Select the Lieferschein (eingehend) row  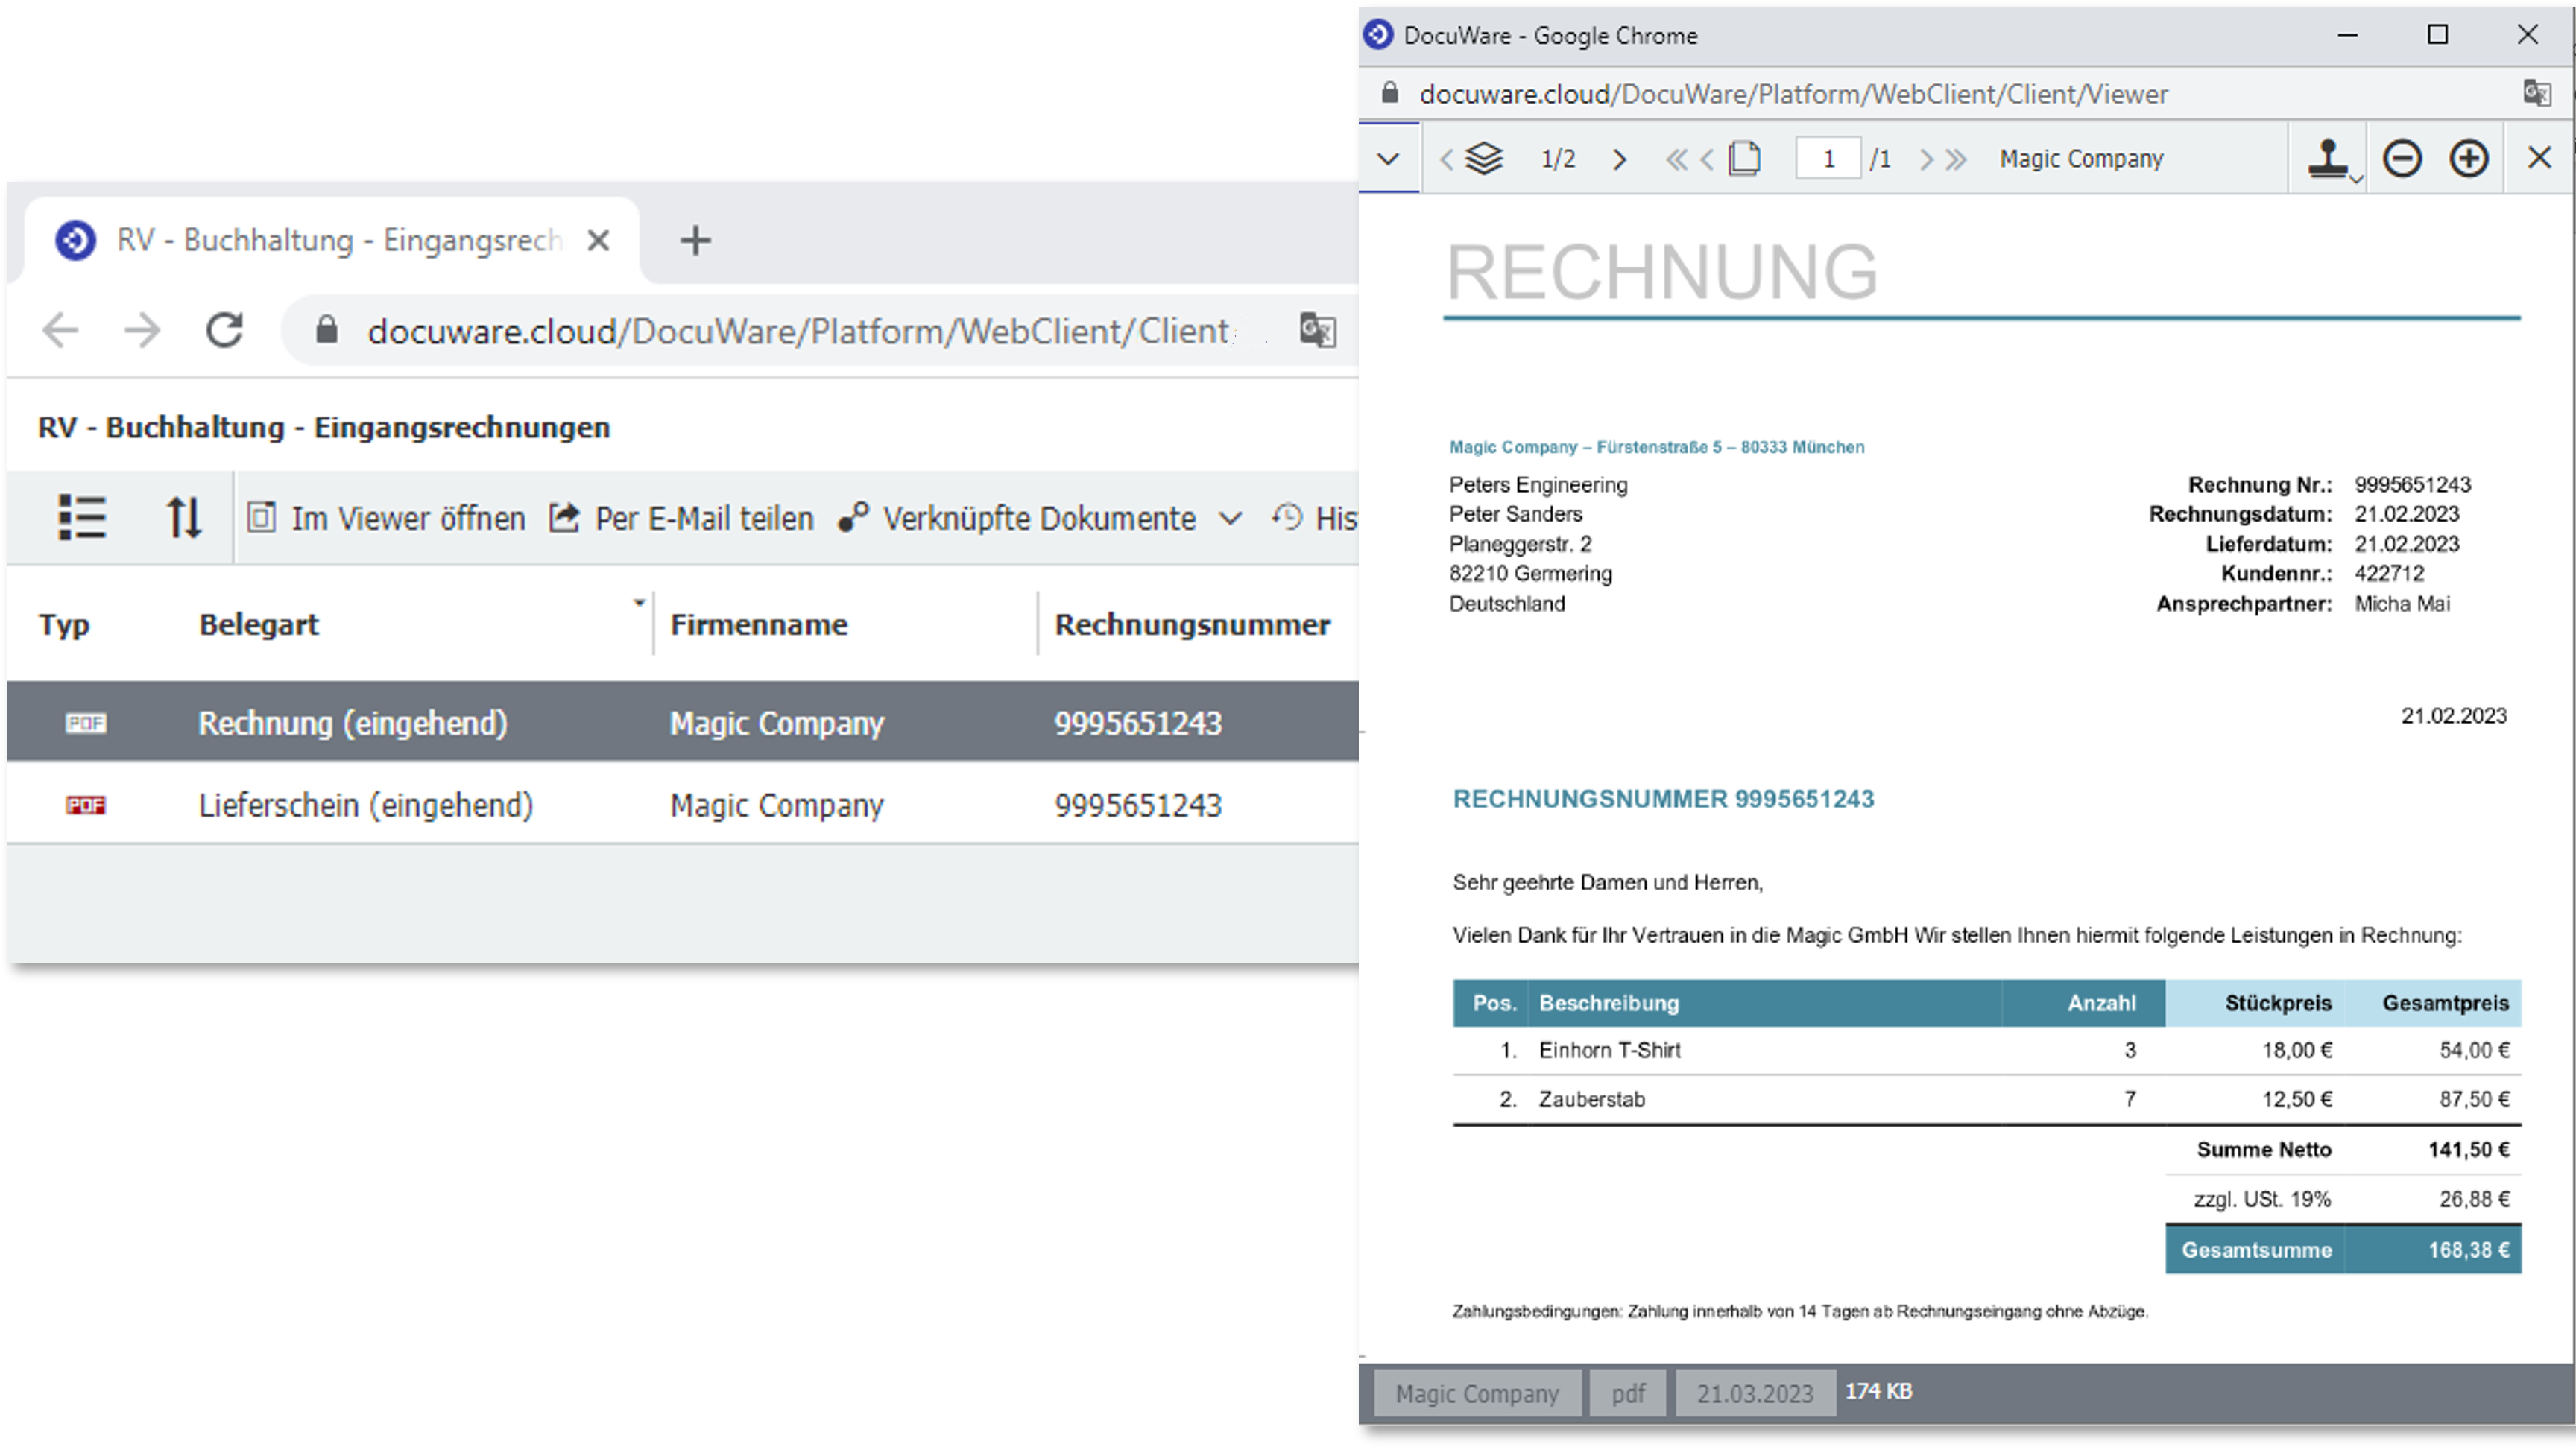click(x=365, y=805)
